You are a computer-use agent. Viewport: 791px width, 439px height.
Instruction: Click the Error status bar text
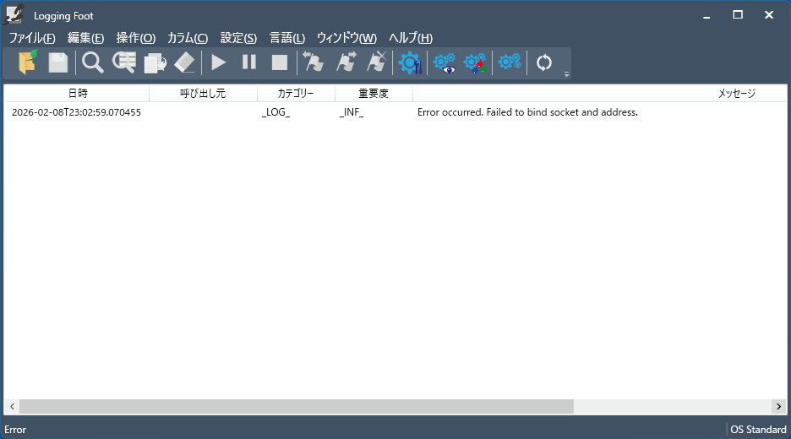pos(15,430)
